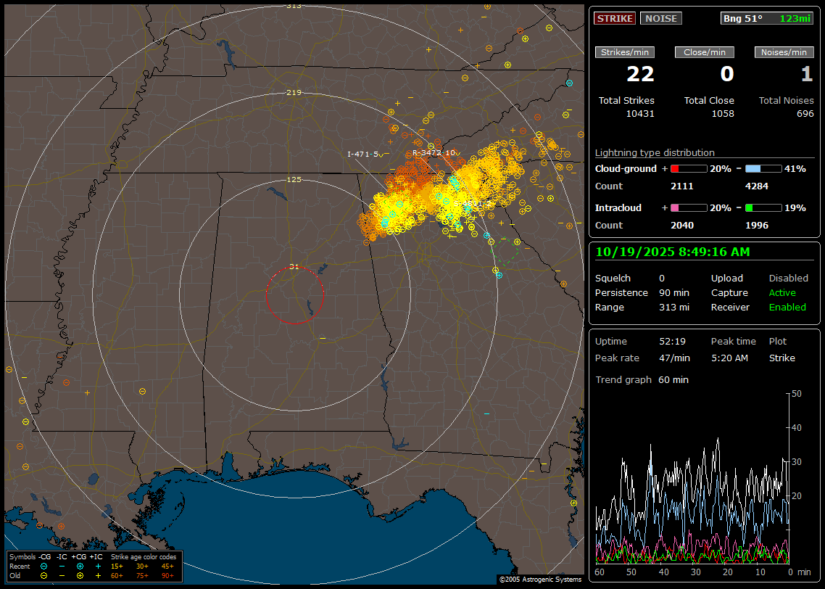Screen dimensions: 825x589
Task: Click the Bng 51° bearing readout
Action: [x=742, y=18]
